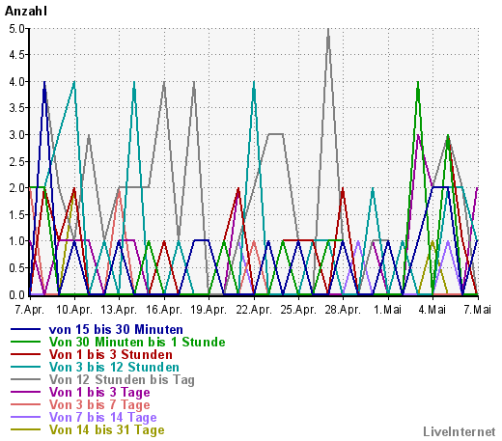Click x-axis date label '19.Apr.'

[209, 310]
